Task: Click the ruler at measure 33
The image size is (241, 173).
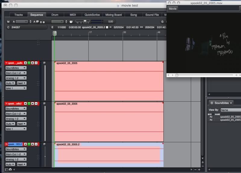Action: tap(123, 34)
